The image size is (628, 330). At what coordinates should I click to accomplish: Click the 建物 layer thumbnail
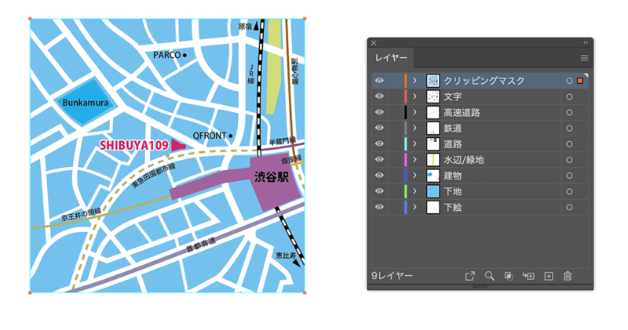[433, 176]
